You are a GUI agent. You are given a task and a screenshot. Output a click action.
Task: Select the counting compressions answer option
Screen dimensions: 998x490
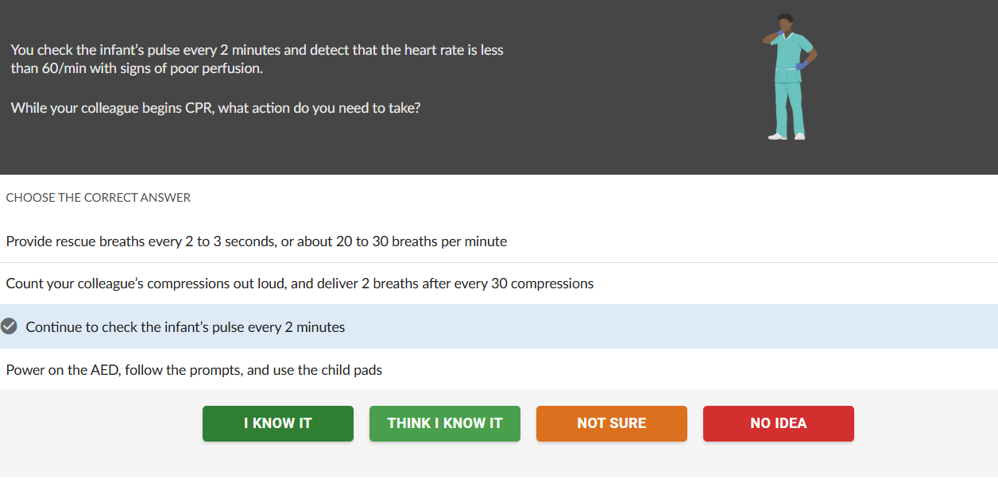(300, 283)
